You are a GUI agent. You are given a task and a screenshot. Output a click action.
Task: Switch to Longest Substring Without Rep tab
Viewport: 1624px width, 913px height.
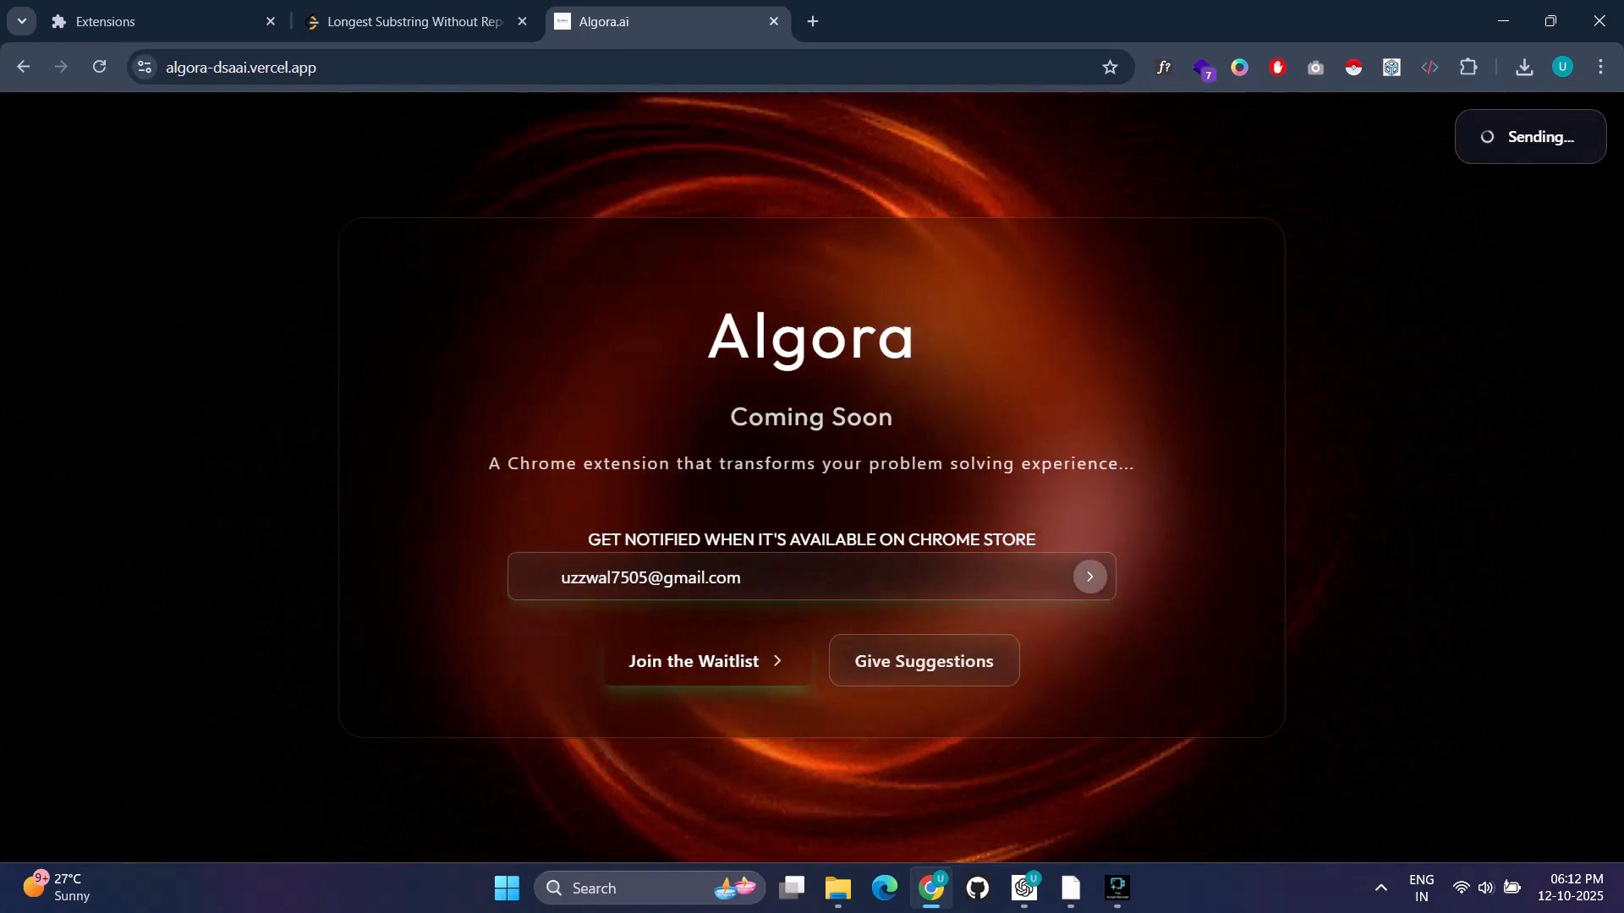point(414,21)
